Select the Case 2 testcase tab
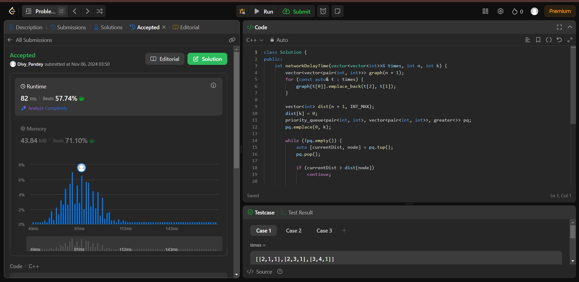This screenshot has height=282, width=579. click(x=293, y=230)
